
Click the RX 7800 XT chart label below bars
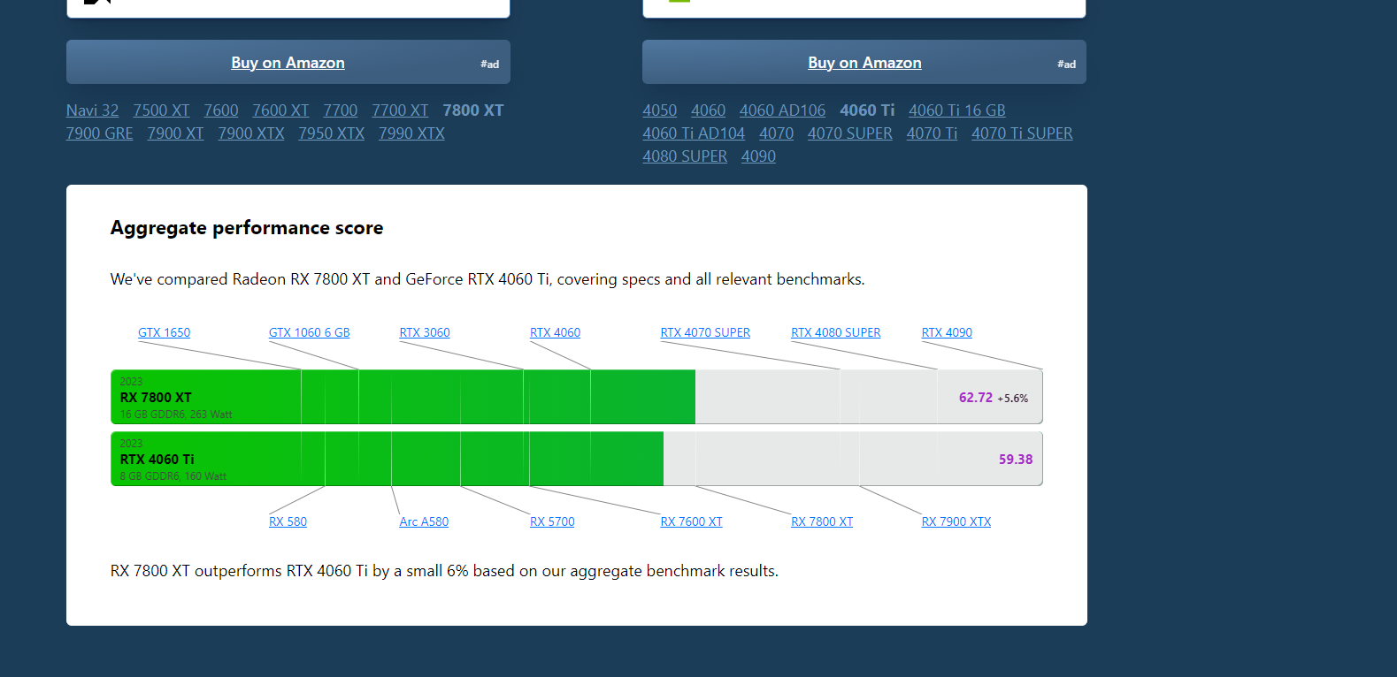point(822,521)
